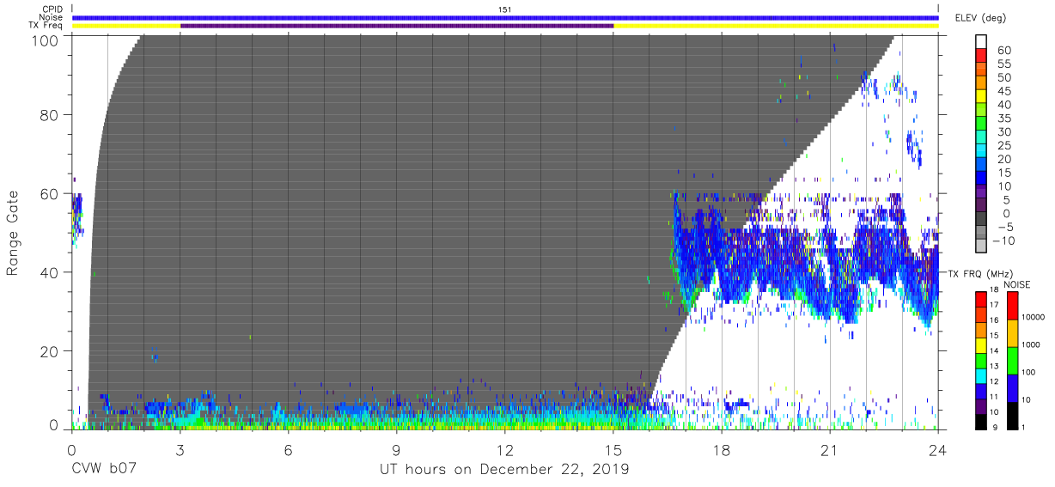Image resolution: width=1055 pixels, height=487 pixels.
Task: Click y-axis tick label '80'
Action: (x=50, y=115)
